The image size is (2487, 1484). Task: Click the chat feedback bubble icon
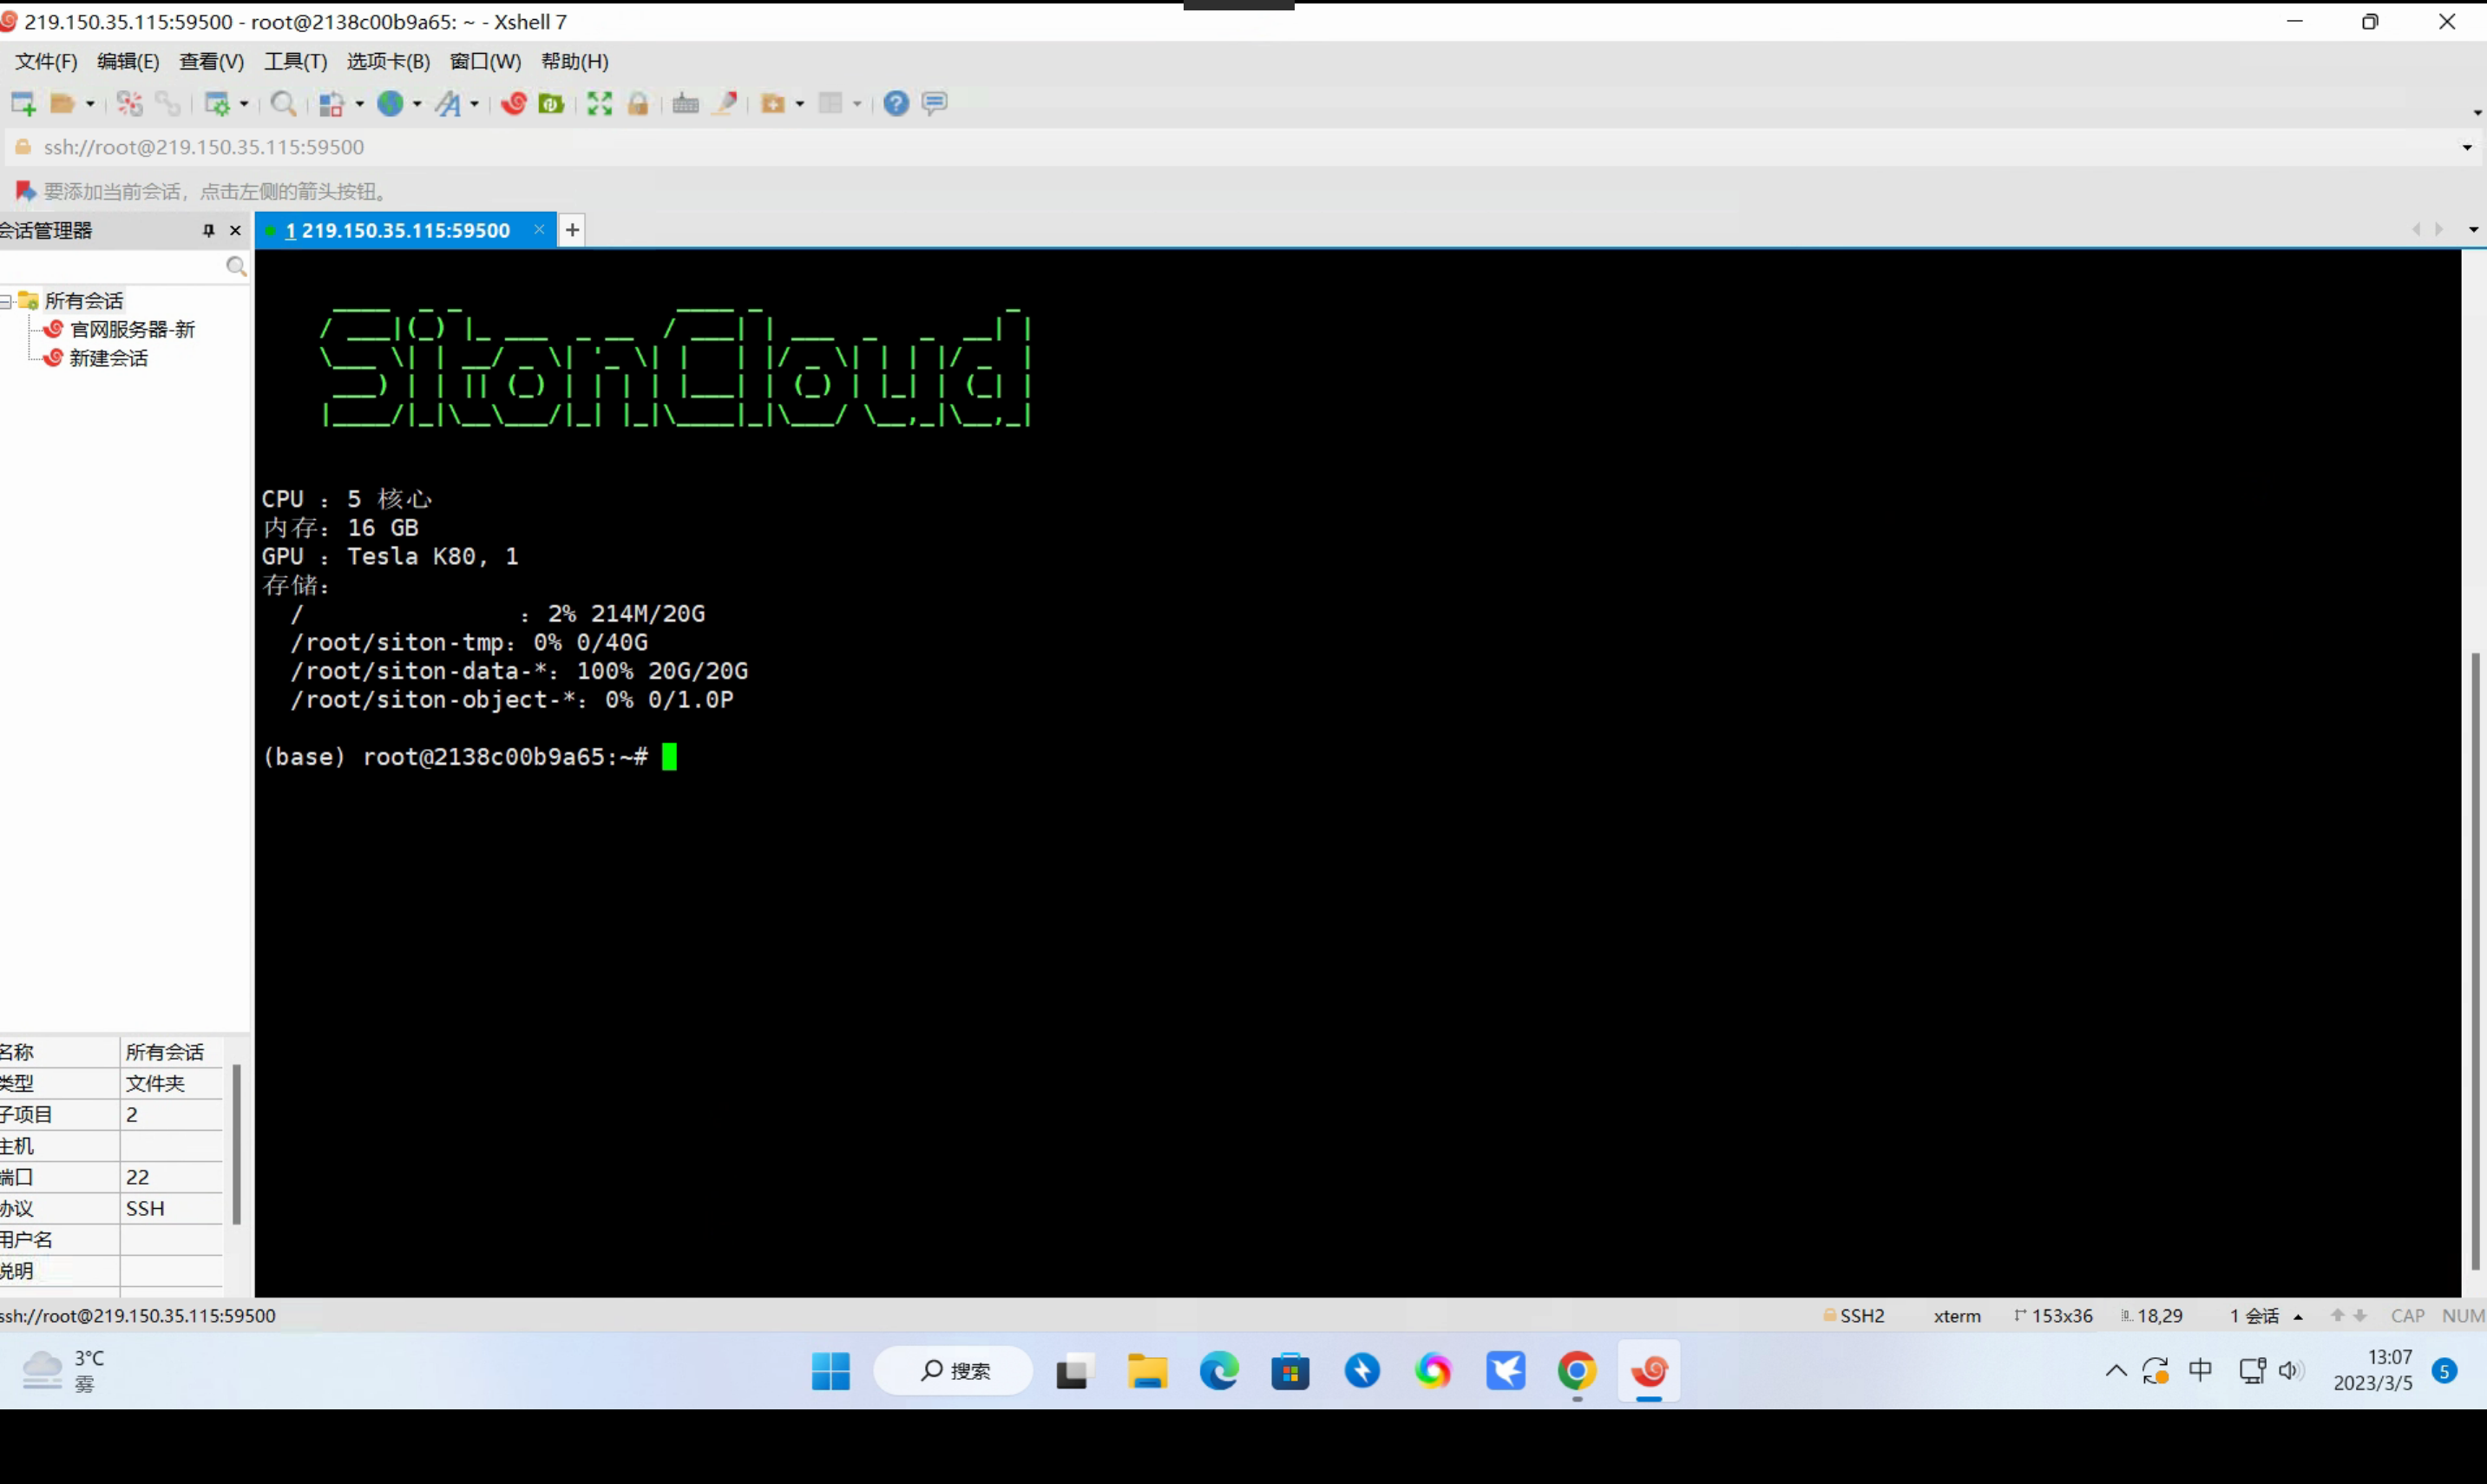(x=935, y=103)
